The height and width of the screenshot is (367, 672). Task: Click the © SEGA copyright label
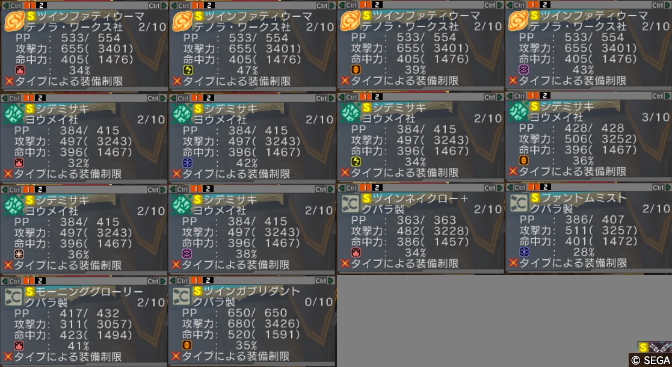coord(650,360)
